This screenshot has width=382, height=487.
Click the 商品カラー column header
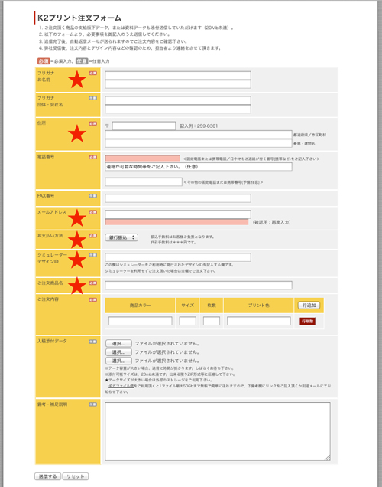tap(140, 306)
